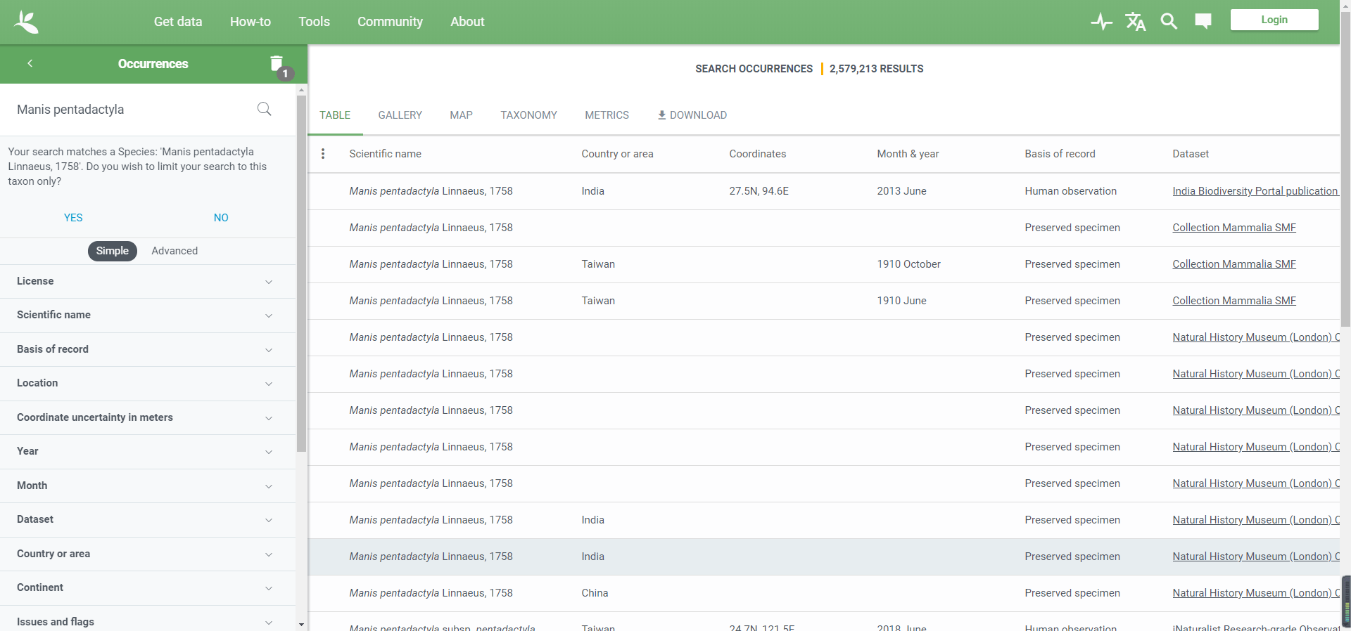This screenshot has height=631, width=1351.
Task: Click the sidebar scrollbar down arrow
Action: point(302,624)
